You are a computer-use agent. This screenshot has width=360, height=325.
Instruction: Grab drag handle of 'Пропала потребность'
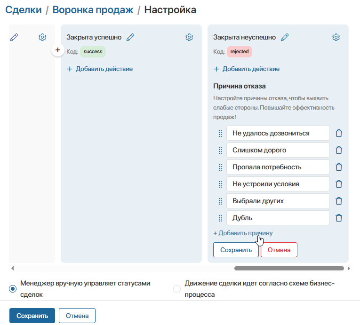point(220,167)
